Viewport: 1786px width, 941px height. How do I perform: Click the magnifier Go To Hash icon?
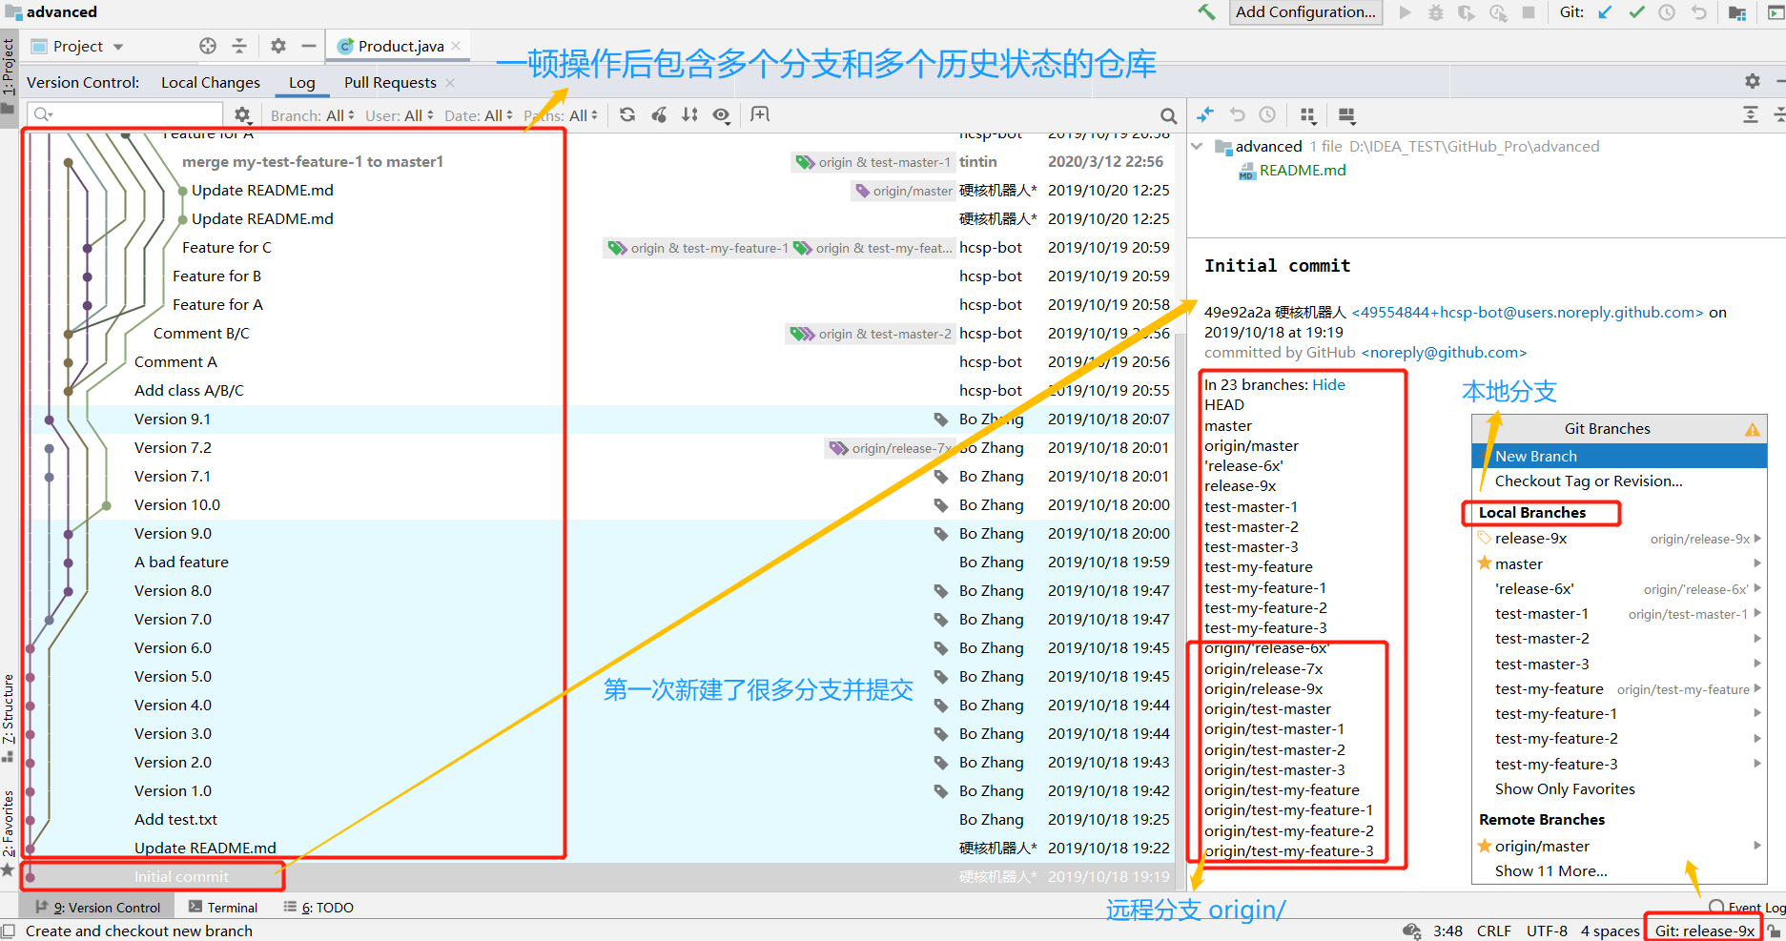click(x=1168, y=116)
